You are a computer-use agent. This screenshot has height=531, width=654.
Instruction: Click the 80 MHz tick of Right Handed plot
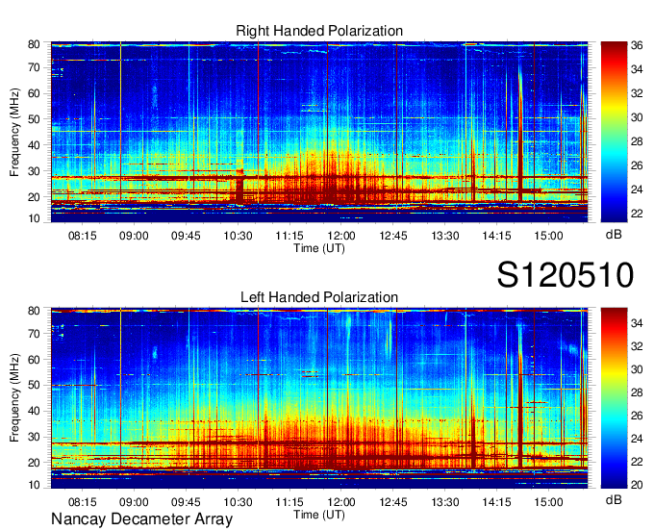tap(34, 44)
